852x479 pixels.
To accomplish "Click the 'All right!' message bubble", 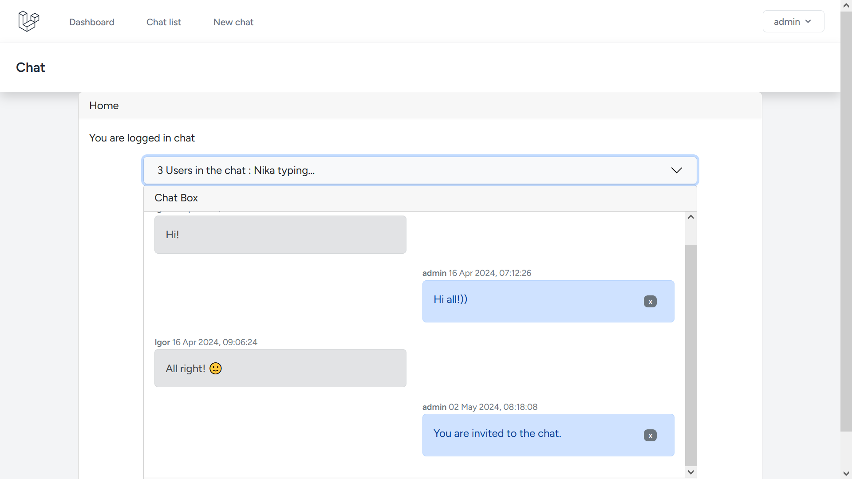I will (280, 368).
